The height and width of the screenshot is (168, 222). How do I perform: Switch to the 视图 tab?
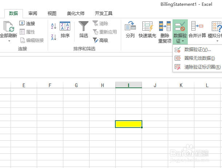52,13
